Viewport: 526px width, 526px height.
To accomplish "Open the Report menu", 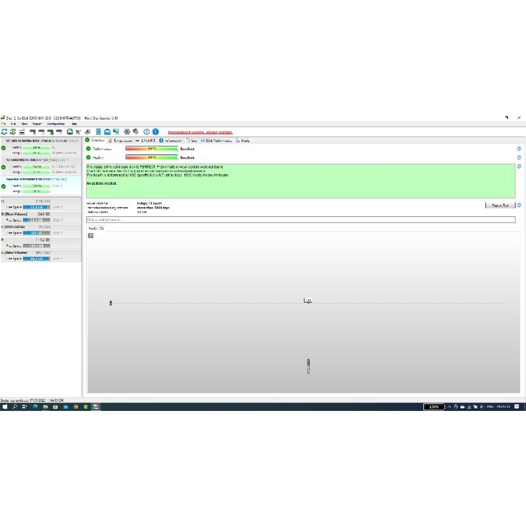I will pos(37,124).
